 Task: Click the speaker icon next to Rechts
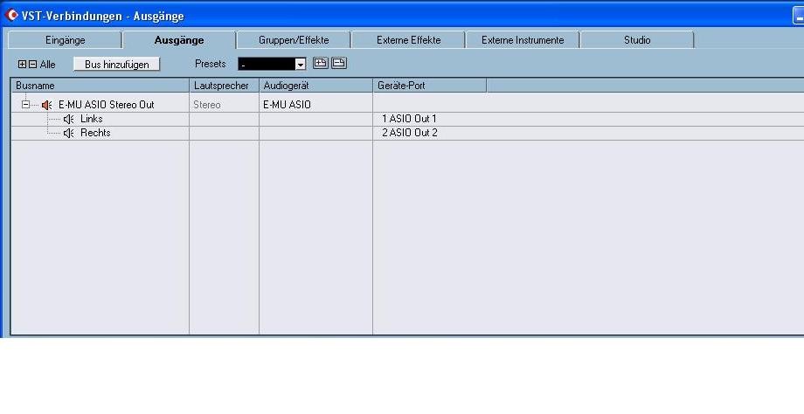[x=68, y=134]
